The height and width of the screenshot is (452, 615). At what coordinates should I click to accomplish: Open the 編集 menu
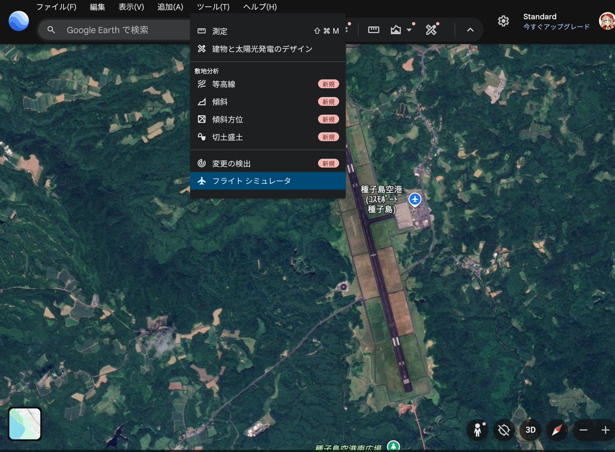click(97, 7)
